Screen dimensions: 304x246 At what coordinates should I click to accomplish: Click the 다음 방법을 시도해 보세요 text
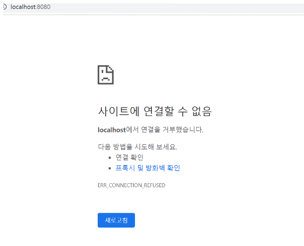138,147
